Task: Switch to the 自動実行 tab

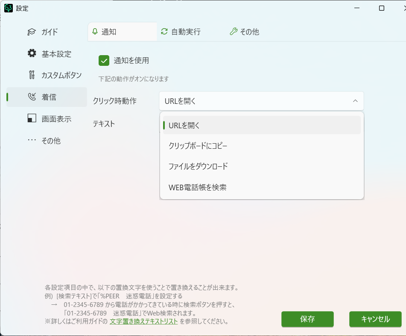Action: point(186,32)
